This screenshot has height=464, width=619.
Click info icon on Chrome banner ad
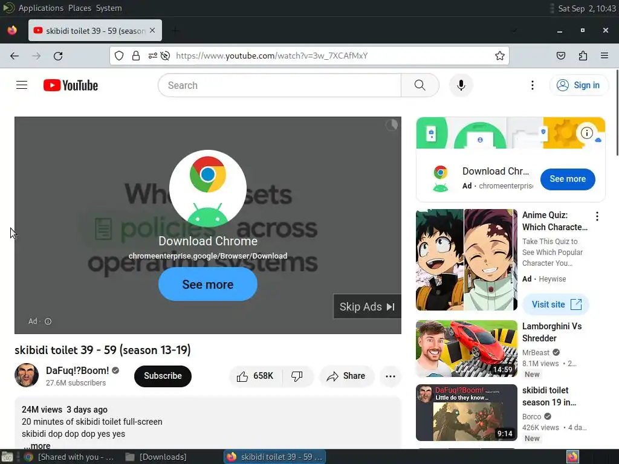pos(586,133)
